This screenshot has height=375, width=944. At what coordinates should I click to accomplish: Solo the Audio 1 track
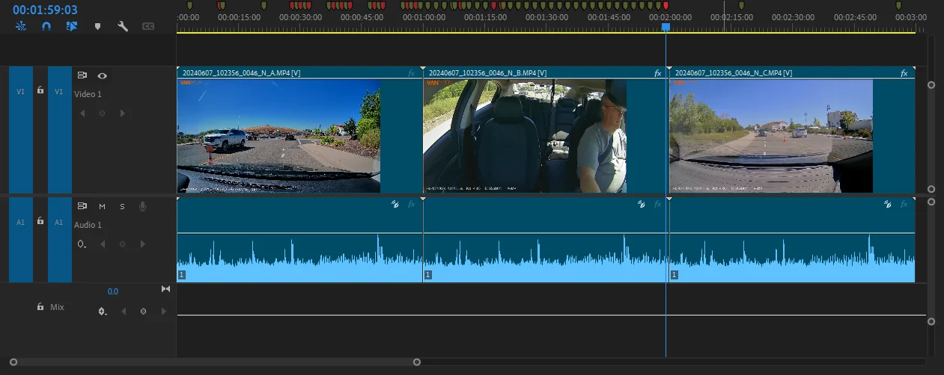[122, 206]
